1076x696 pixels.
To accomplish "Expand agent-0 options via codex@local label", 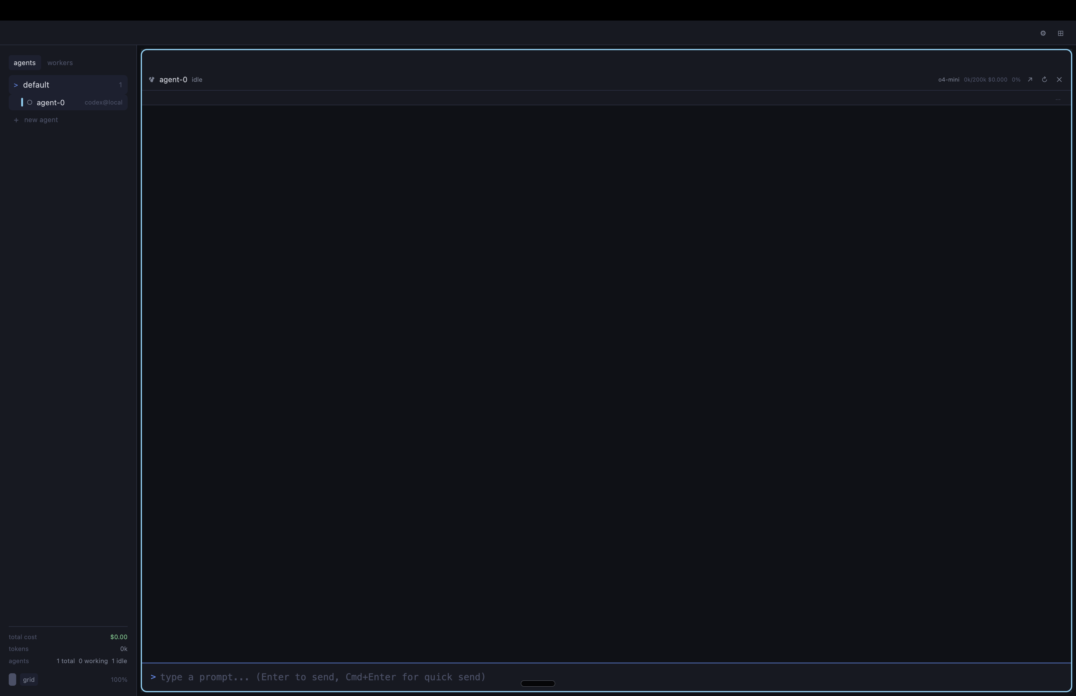I will [103, 102].
